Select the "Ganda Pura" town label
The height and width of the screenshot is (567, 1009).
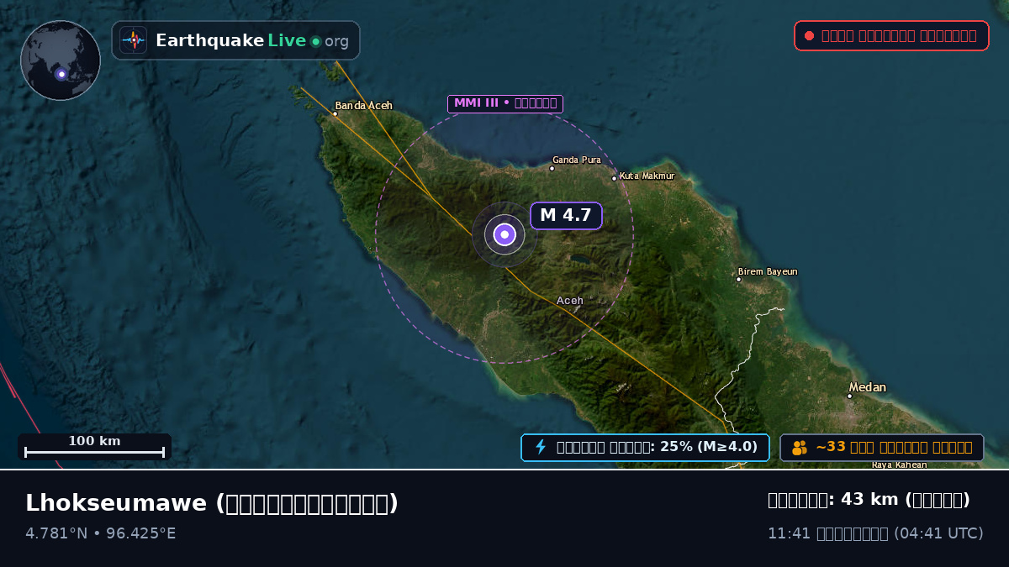(x=577, y=160)
